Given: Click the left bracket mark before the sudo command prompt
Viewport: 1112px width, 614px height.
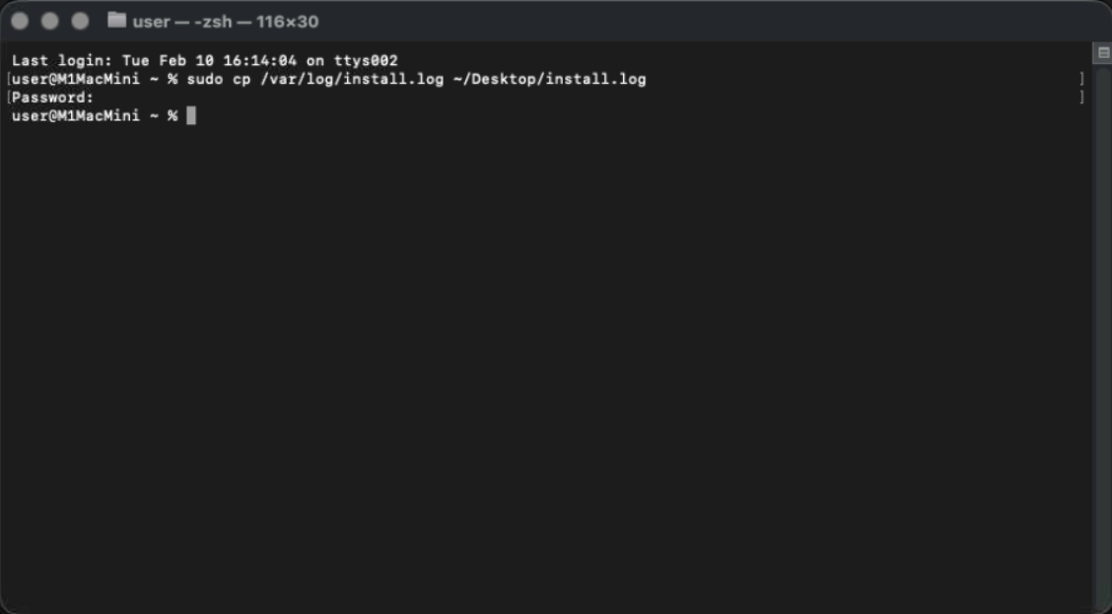Looking at the screenshot, I should [x=8, y=79].
